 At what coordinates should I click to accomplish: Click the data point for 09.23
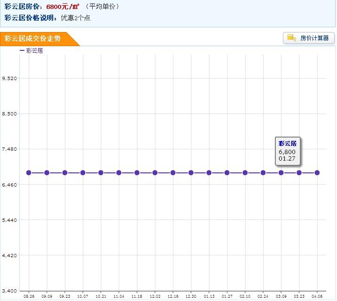(x=65, y=173)
